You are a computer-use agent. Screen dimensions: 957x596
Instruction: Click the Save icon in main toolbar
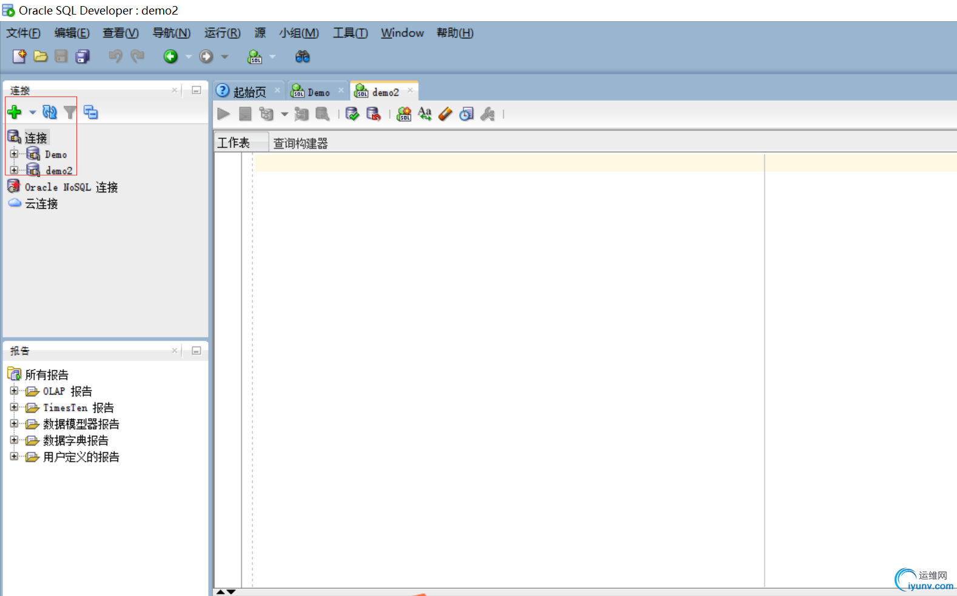61,56
